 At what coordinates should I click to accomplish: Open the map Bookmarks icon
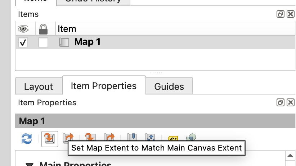pyautogui.click(x=132, y=138)
